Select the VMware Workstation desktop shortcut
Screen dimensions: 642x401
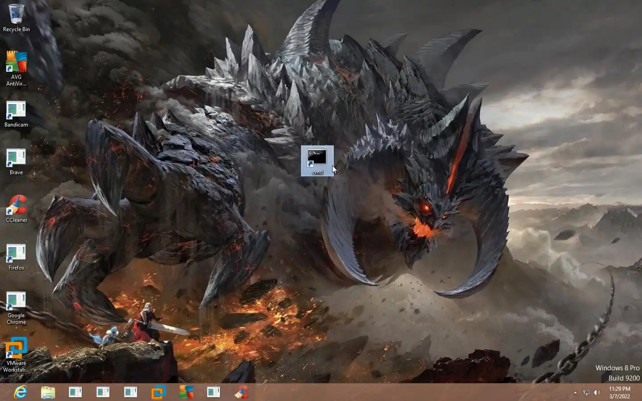click(16, 355)
